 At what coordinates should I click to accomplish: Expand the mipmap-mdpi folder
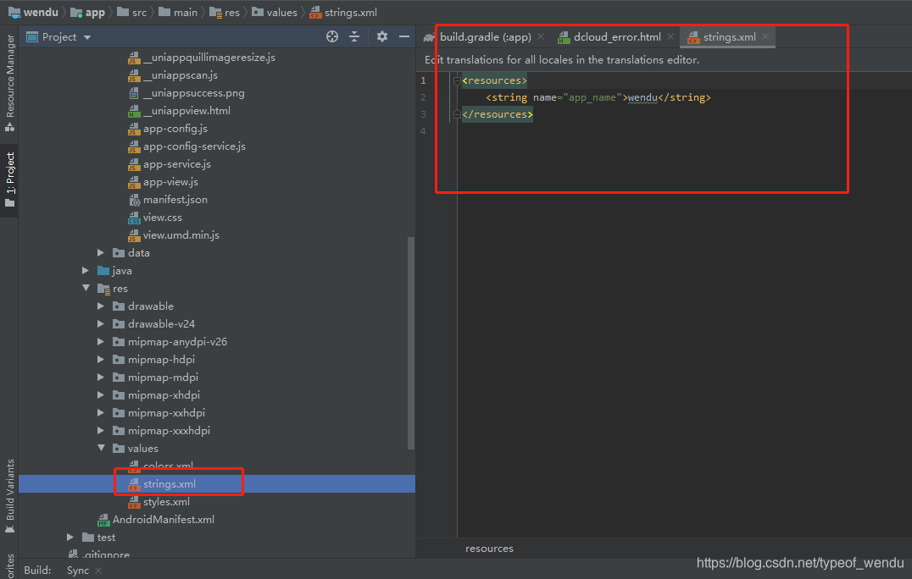(x=101, y=378)
